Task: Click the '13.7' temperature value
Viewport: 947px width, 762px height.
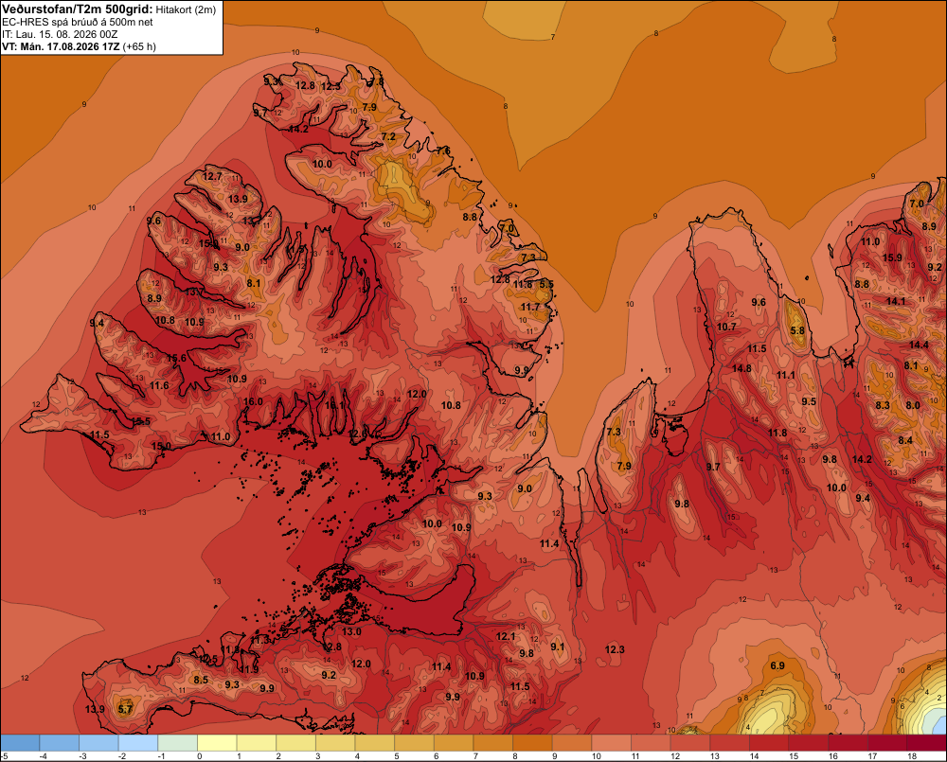Action: point(194,292)
